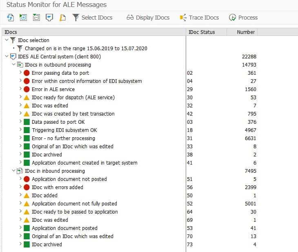Click number 6631 for status 31
This screenshot has width=298, height=252.
[x=251, y=138]
